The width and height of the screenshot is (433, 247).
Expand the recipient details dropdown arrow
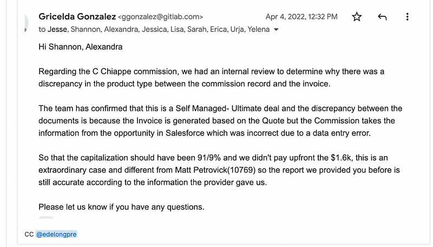(277, 30)
